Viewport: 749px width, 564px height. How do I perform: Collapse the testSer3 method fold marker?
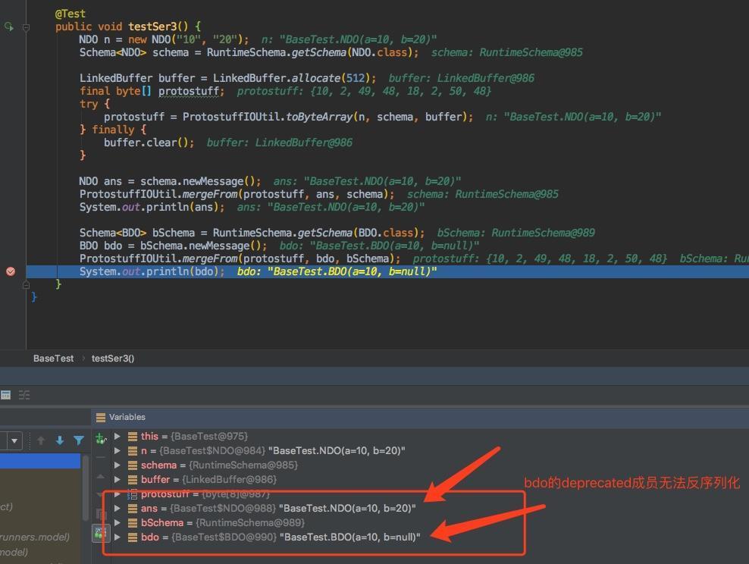click(x=26, y=27)
